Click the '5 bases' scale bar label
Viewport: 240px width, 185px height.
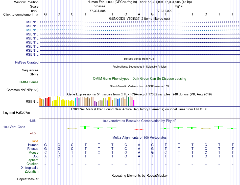(100, 6)
